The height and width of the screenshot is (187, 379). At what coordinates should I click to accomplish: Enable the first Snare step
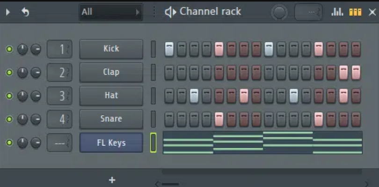tap(169, 120)
